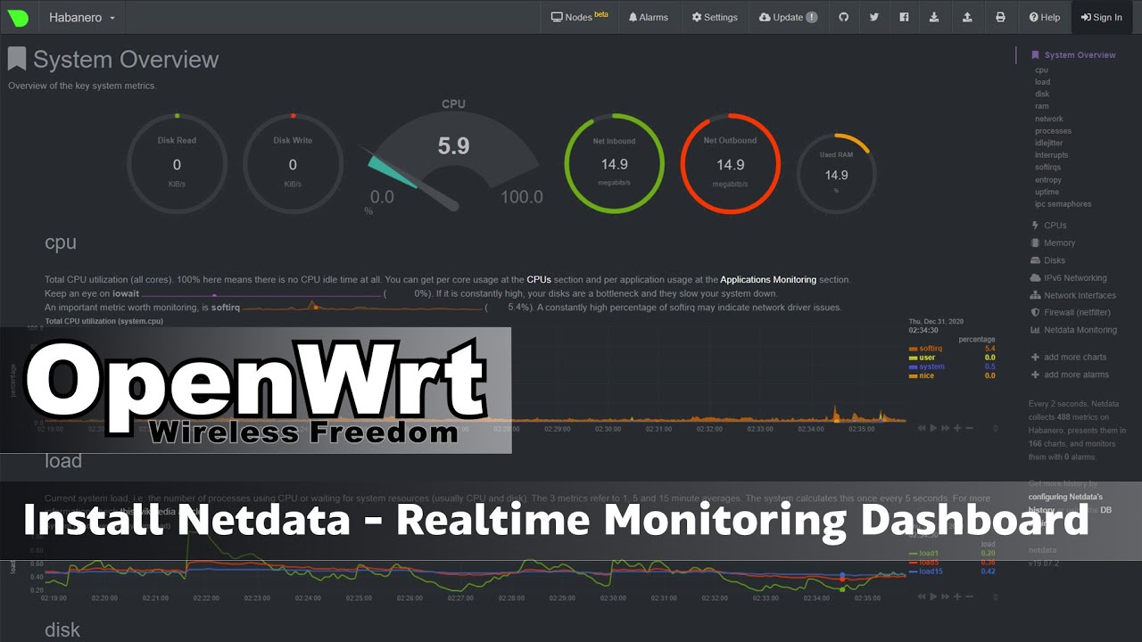Screen dimensions: 1142x642
Task: Expand the Memory sidebar section
Action: 1053,243
